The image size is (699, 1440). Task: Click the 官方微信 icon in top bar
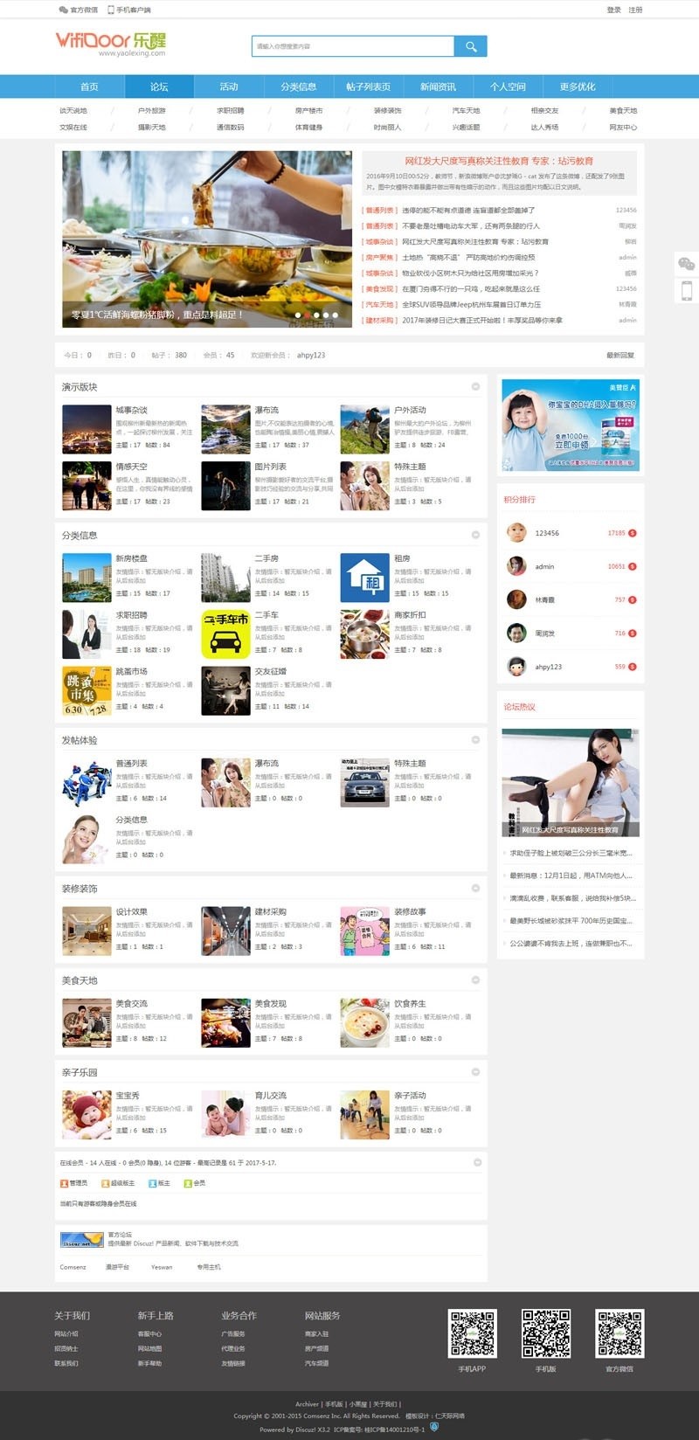point(63,10)
